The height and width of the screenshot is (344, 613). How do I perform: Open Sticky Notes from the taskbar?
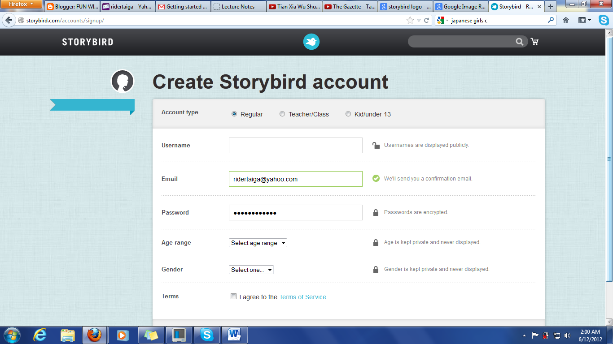(151, 335)
